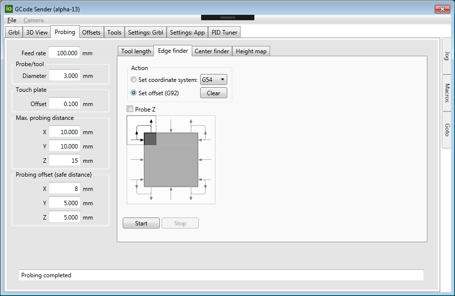Select the top-left corner probe pattern
Screen dimensions: 455x296
click(x=141, y=131)
